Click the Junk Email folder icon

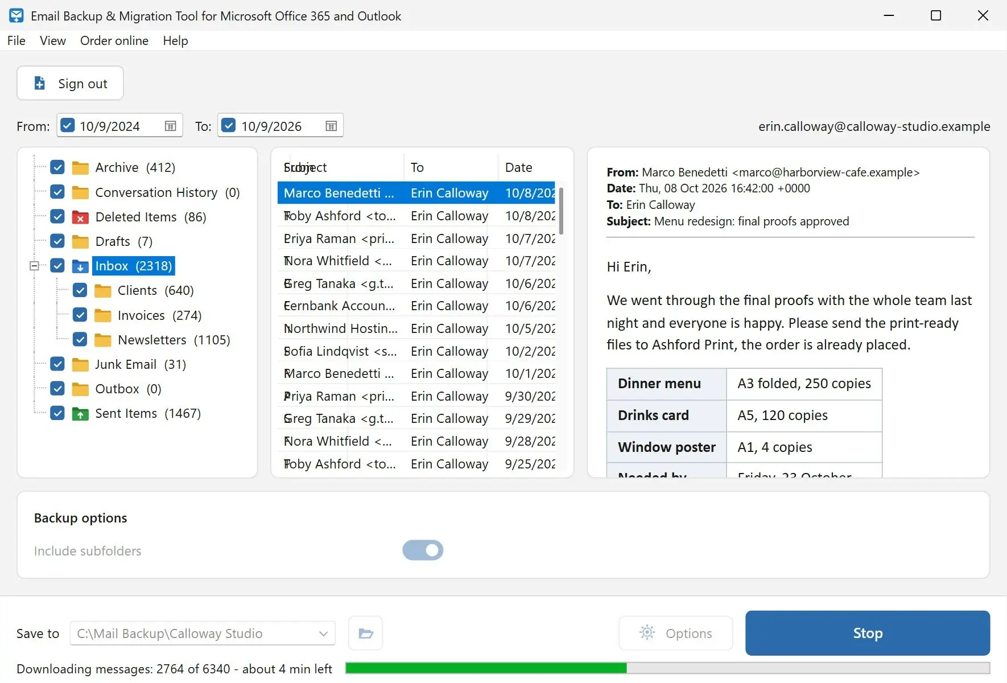click(80, 364)
